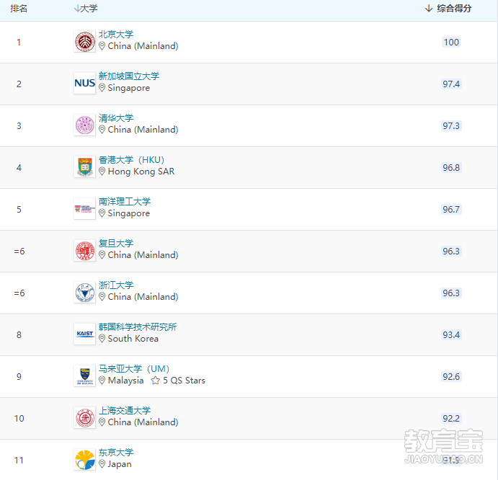Open the 马来亚大学（UM） link
This screenshot has width=498, height=480.
coord(134,369)
